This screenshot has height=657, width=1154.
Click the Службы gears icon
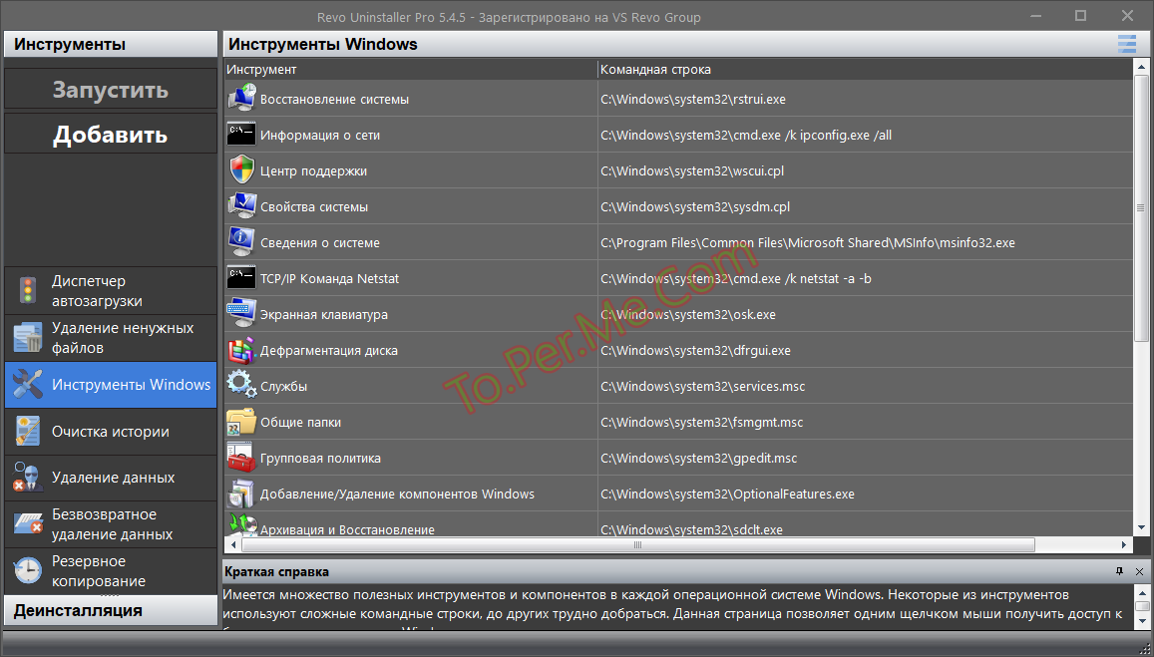pos(241,386)
